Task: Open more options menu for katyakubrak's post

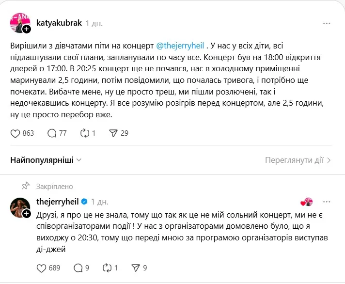Action: pos(328,23)
